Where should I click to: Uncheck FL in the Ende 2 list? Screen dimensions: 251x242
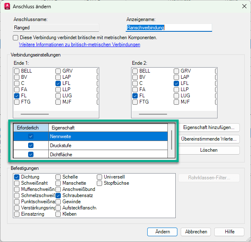pyautogui.click(x=135, y=96)
